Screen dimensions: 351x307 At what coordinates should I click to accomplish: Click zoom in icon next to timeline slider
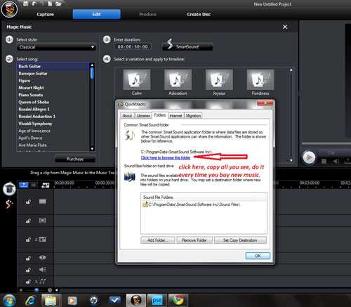click(50, 290)
